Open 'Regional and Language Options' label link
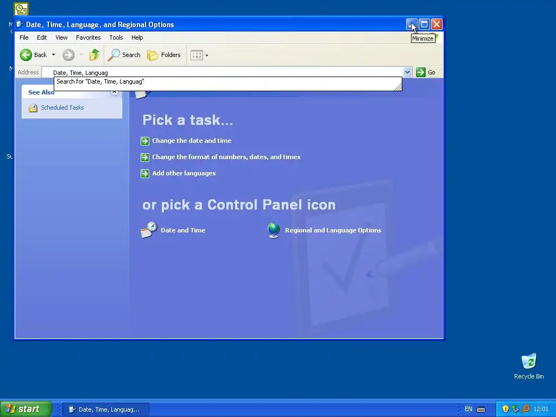The width and height of the screenshot is (556, 417). (333, 230)
